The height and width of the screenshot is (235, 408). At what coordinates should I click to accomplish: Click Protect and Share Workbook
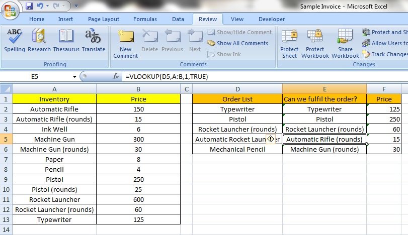pos(385,32)
